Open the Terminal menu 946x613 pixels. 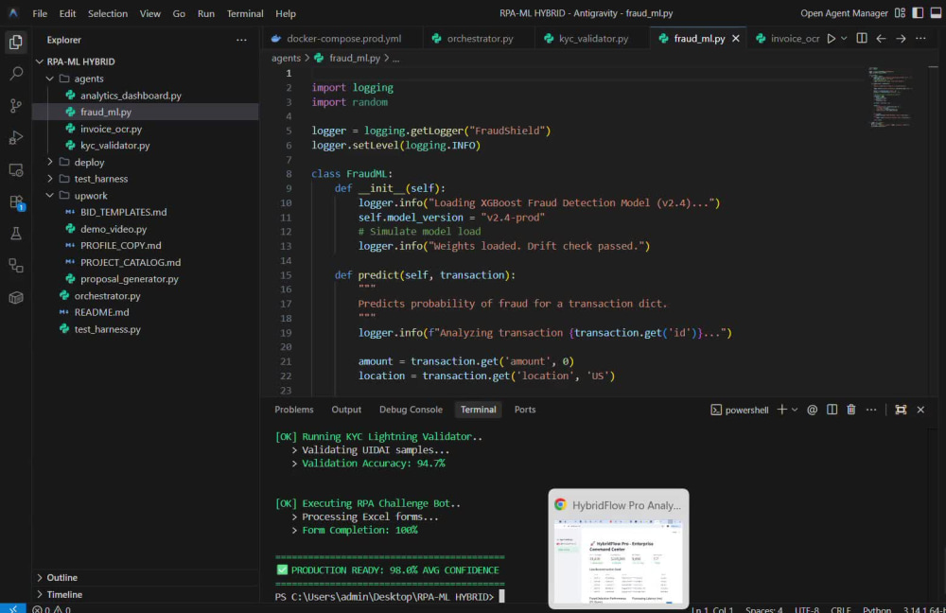click(245, 13)
